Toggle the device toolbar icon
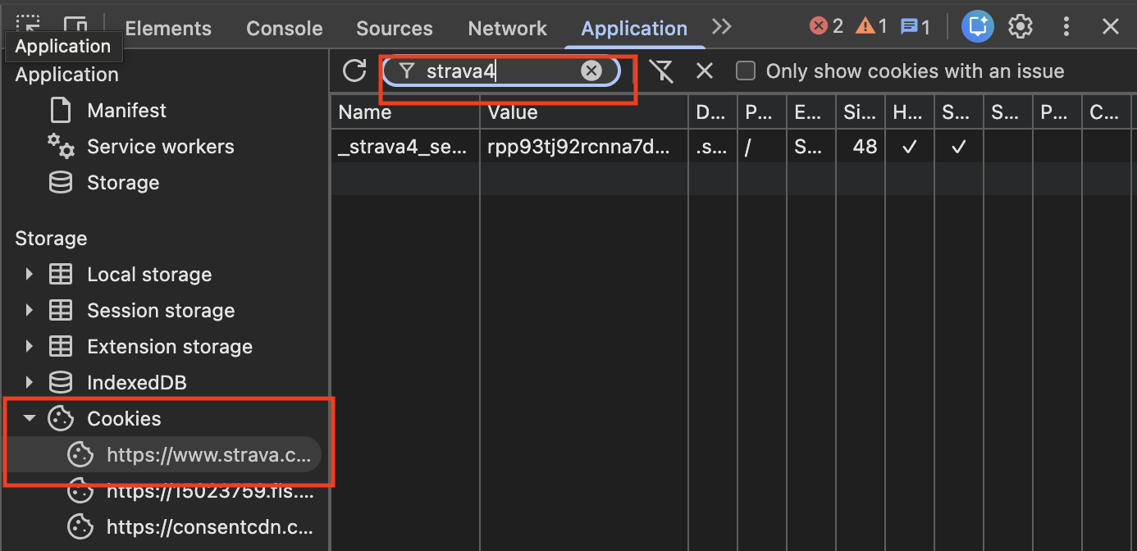 click(x=75, y=26)
